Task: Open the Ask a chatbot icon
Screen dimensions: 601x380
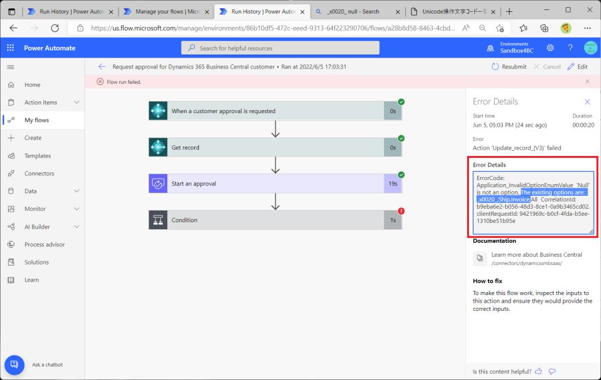Action: pos(14,365)
